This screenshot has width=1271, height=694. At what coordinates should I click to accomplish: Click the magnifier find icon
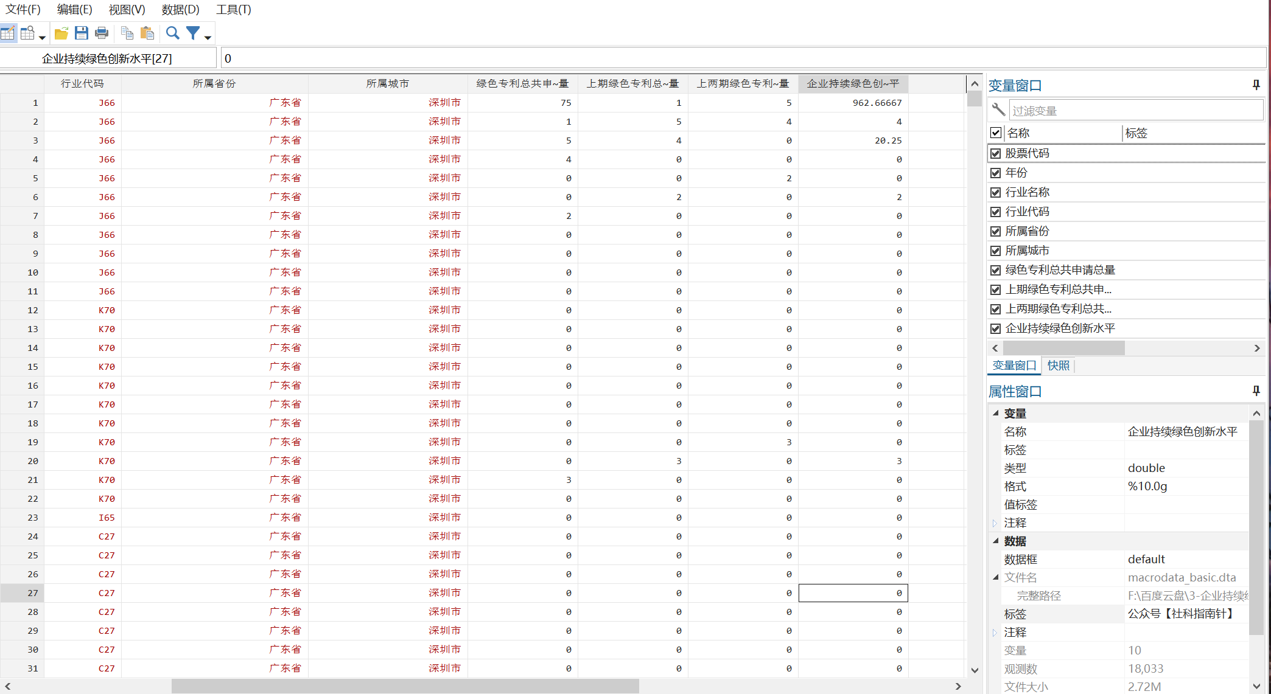tap(173, 33)
